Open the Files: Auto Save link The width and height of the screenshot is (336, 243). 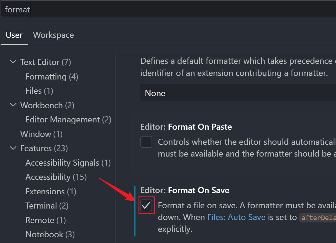pyautogui.click(x=236, y=217)
